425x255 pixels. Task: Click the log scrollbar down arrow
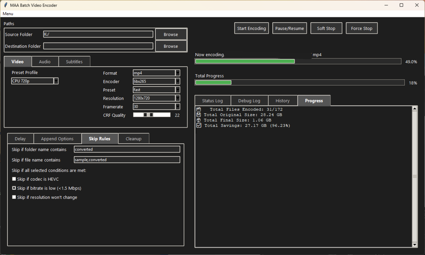[x=415, y=245]
